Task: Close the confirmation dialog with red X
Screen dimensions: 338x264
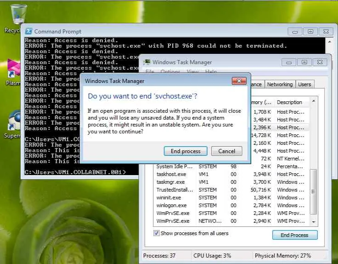Action: (x=239, y=81)
